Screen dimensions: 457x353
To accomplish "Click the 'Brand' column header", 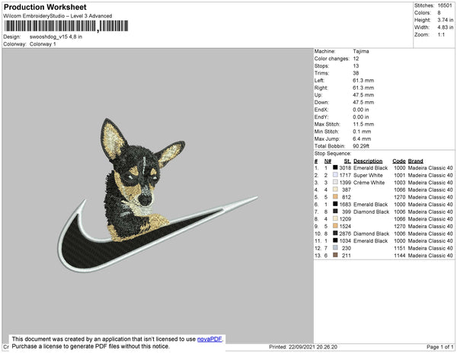I will 415,161.
